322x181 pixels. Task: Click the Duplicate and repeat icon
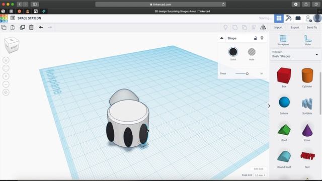(x=22, y=27)
